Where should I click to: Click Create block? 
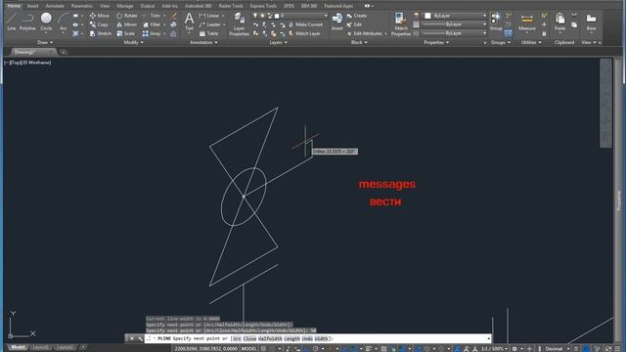click(x=357, y=16)
